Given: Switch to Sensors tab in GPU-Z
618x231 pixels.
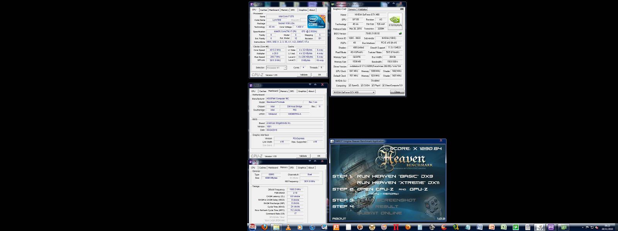Looking at the screenshot, I should 352,9.
